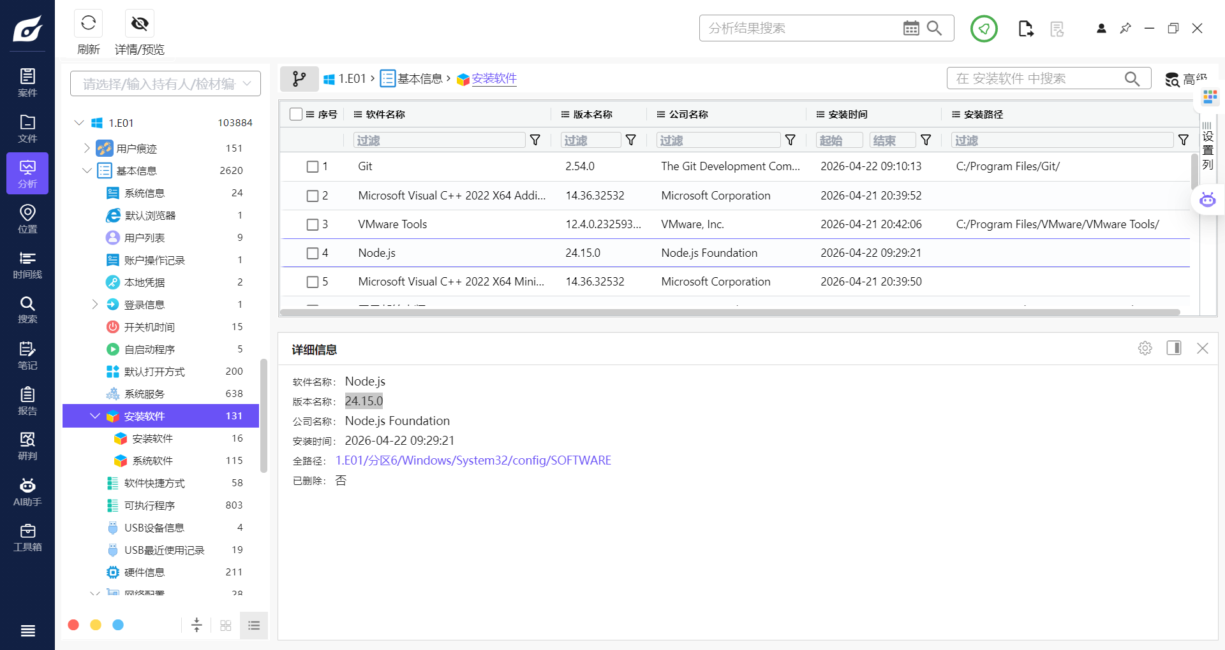This screenshot has height=650, width=1225.
Task: Check the checkbox for row 4 Node.js
Action: tap(313, 254)
